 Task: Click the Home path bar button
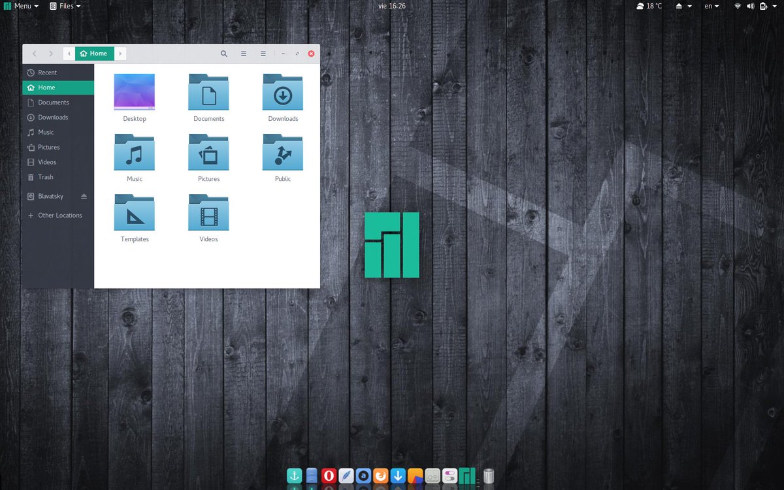point(95,54)
